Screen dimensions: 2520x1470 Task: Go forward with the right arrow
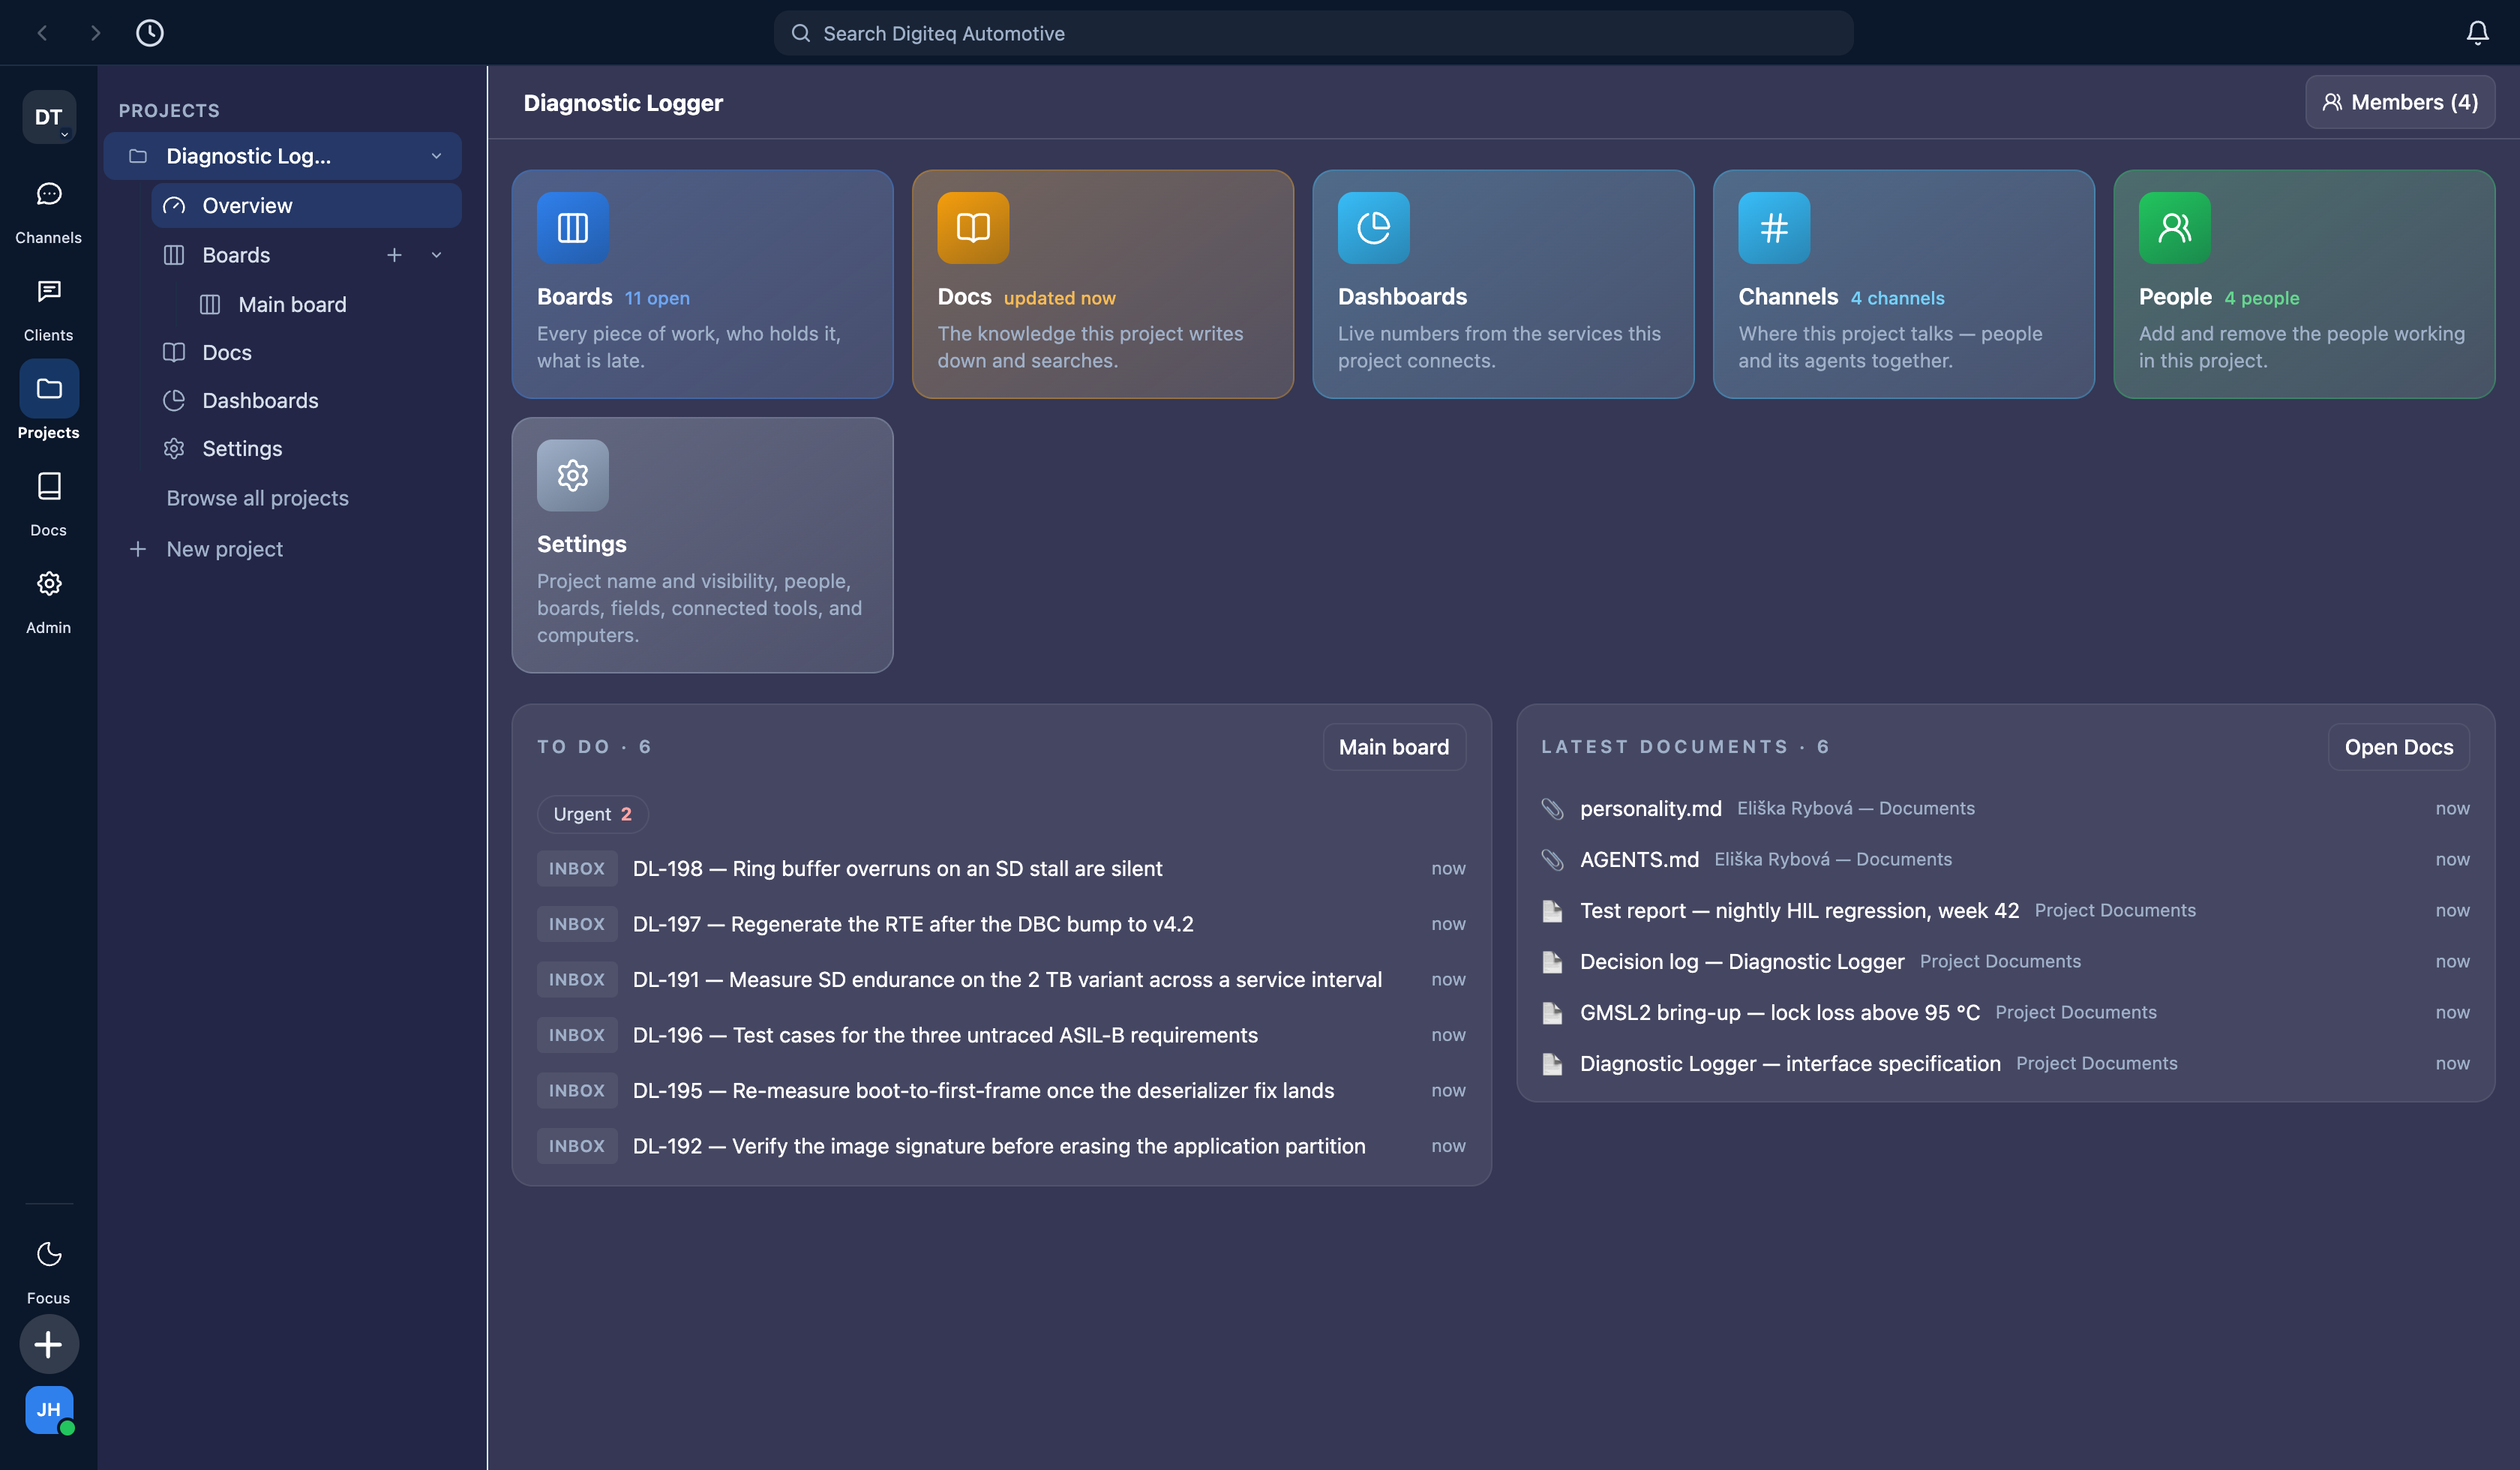pos(95,33)
